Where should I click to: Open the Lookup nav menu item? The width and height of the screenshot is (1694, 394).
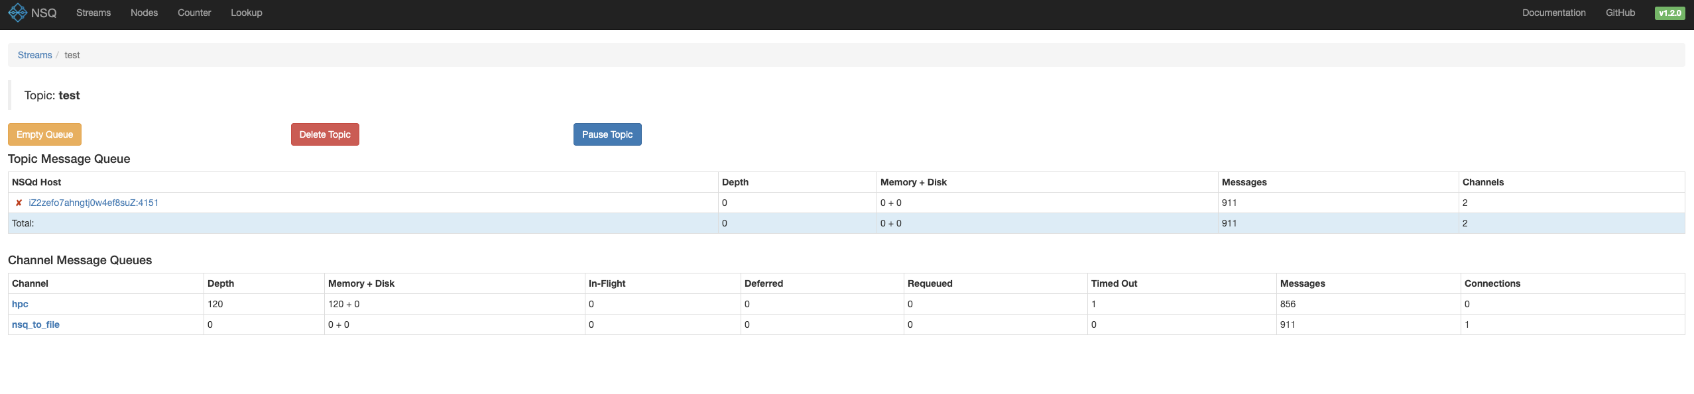(247, 13)
